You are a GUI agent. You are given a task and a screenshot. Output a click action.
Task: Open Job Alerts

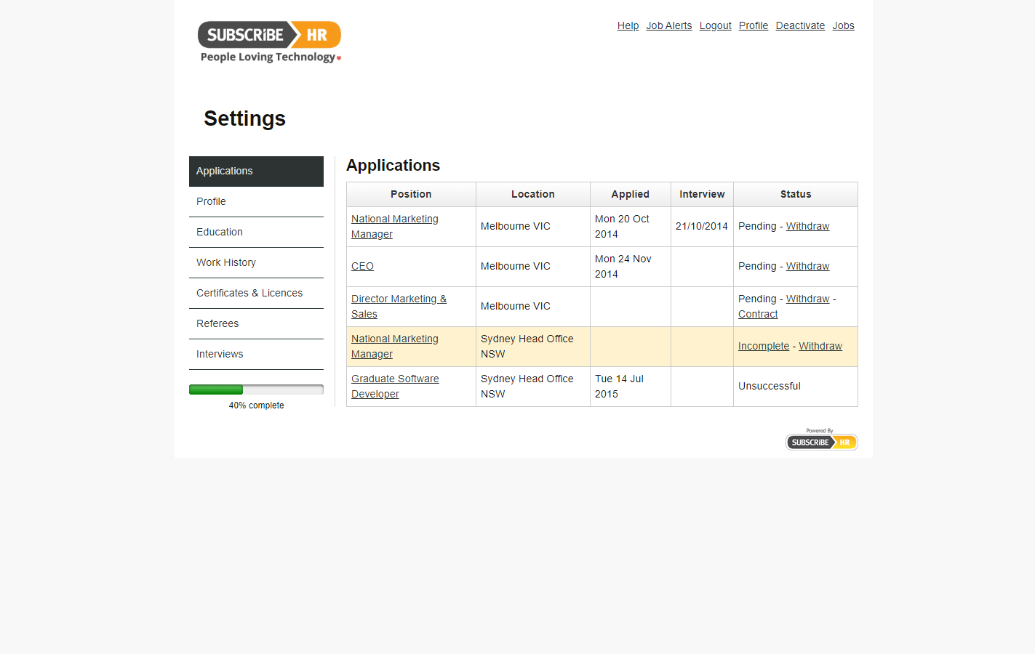coord(668,25)
